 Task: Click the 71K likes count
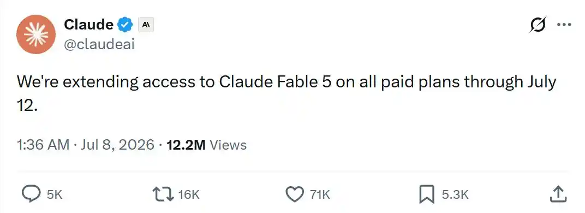[320, 194]
